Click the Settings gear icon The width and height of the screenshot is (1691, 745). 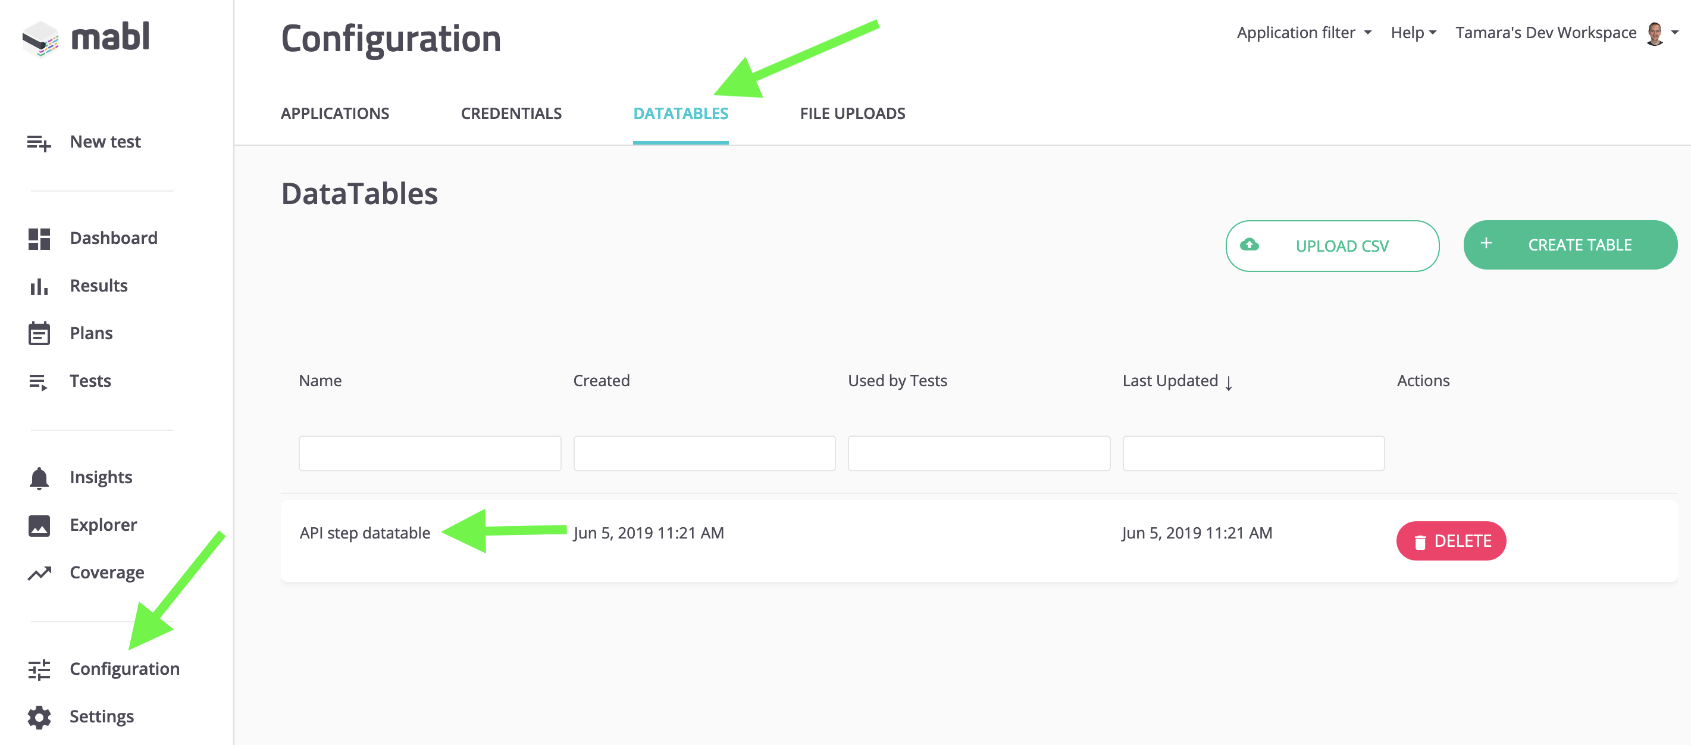click(39, 717)
